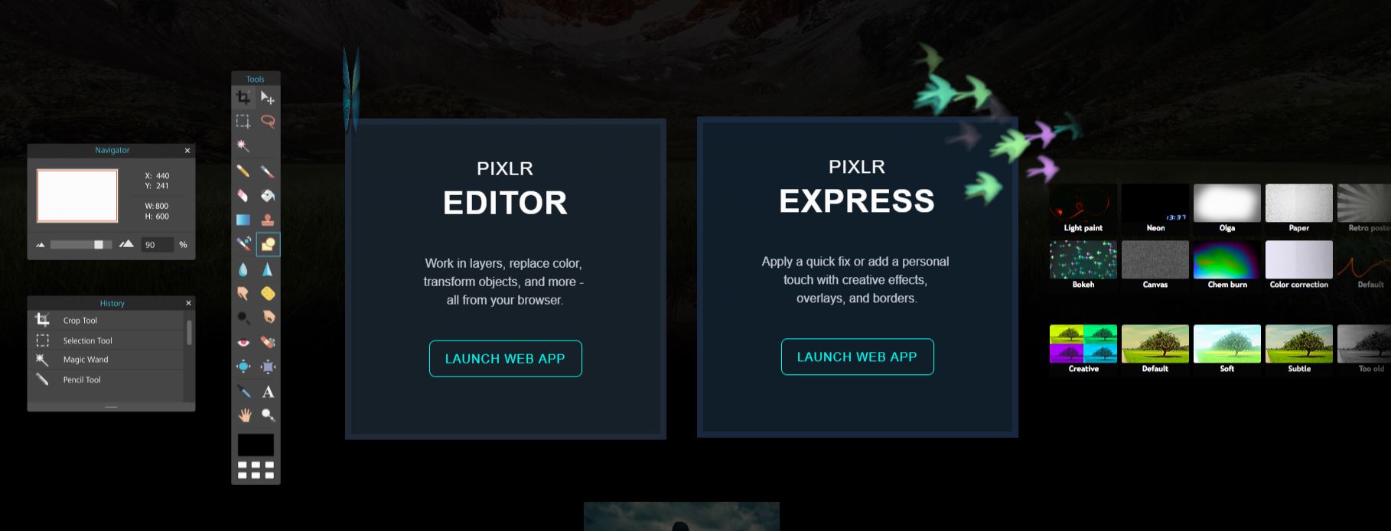1391x531 pixels.
Task: Choose the Eraser tool
Action: 243,195
